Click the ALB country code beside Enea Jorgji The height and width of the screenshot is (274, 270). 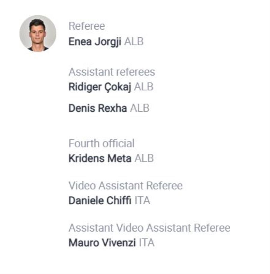click(134, 42)
